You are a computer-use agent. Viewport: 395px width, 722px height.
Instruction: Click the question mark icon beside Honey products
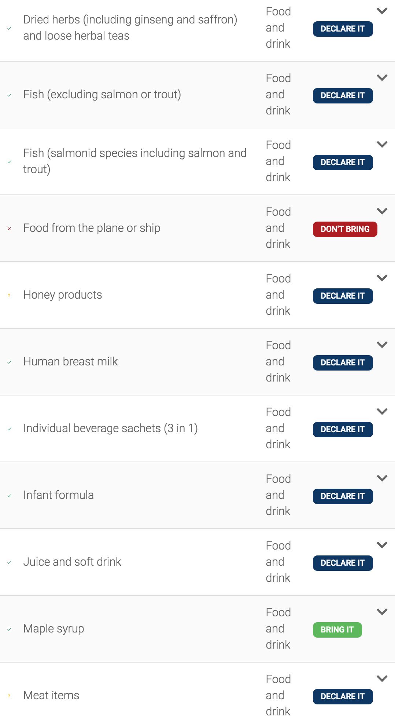(x=10, y=295)
